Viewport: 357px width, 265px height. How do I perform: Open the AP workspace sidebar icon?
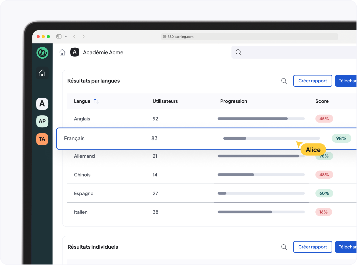[x=42, y=121]
